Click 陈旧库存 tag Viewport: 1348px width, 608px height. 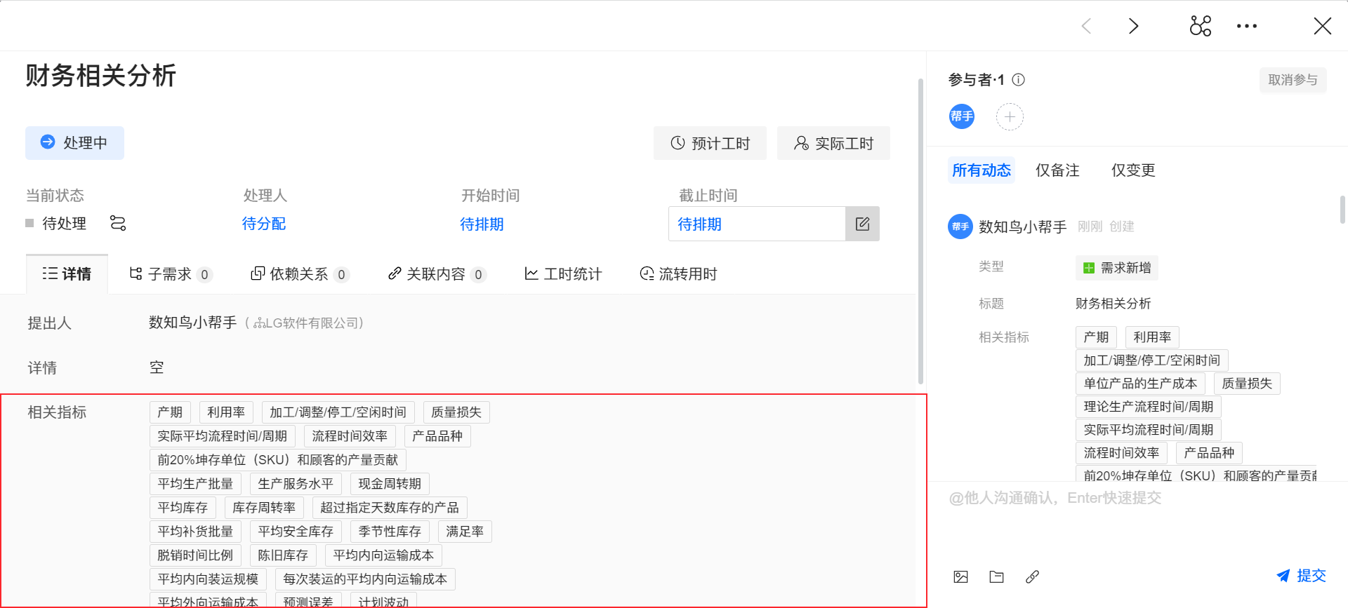tap(283, 555)
